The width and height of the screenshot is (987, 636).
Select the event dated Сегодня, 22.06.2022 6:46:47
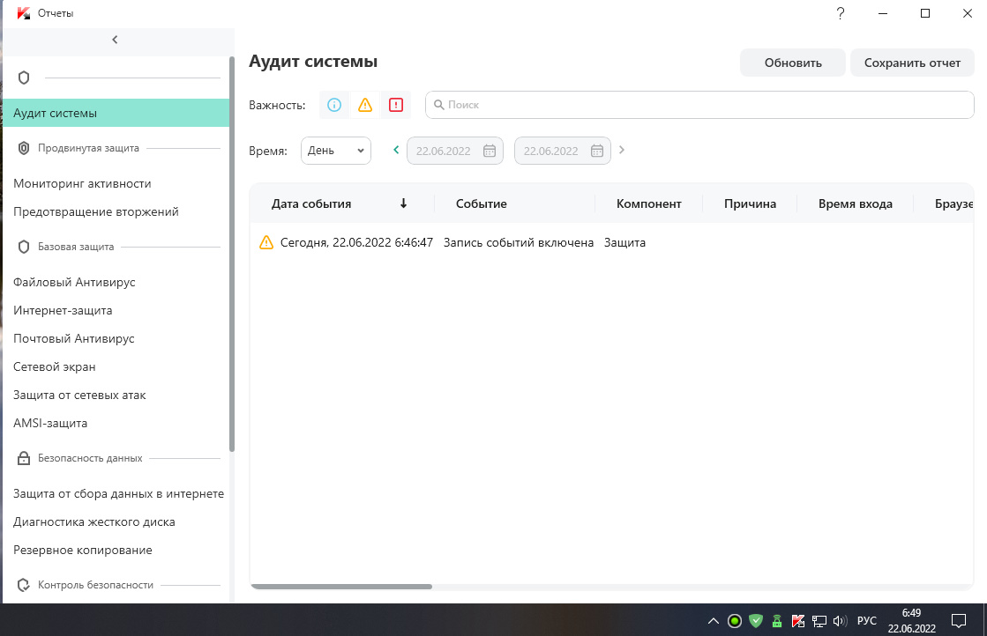point(357,242)
